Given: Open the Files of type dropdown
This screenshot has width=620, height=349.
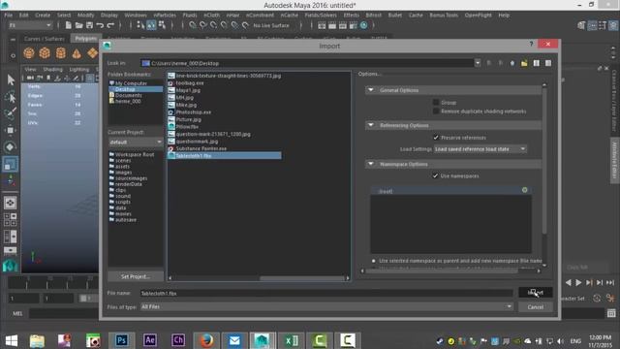Looking at the screenshot, I should [x=326, y=306].
